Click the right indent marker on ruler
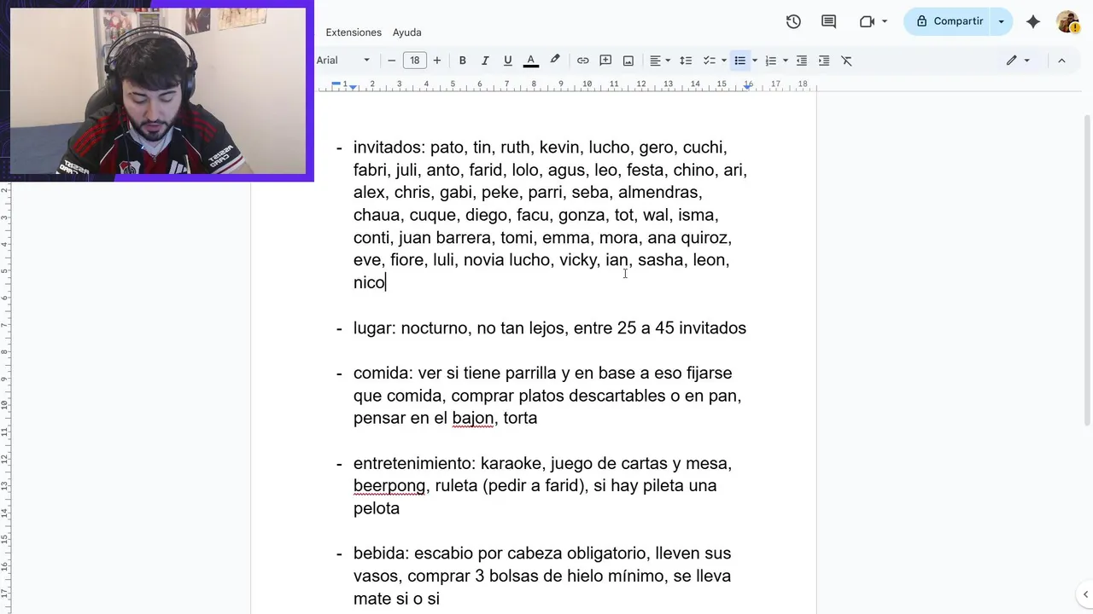This screenshot has width=1093, height=614. coord(748,85)
